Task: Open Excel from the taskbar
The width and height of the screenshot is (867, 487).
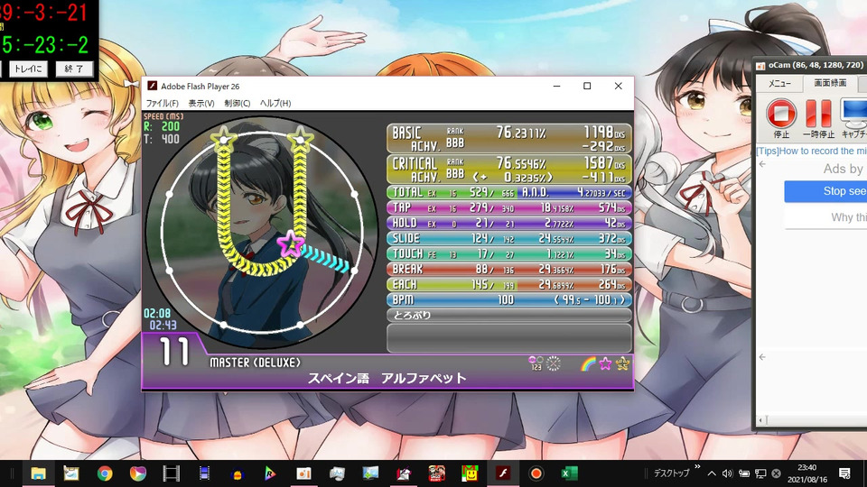Action: click(569, 473)
